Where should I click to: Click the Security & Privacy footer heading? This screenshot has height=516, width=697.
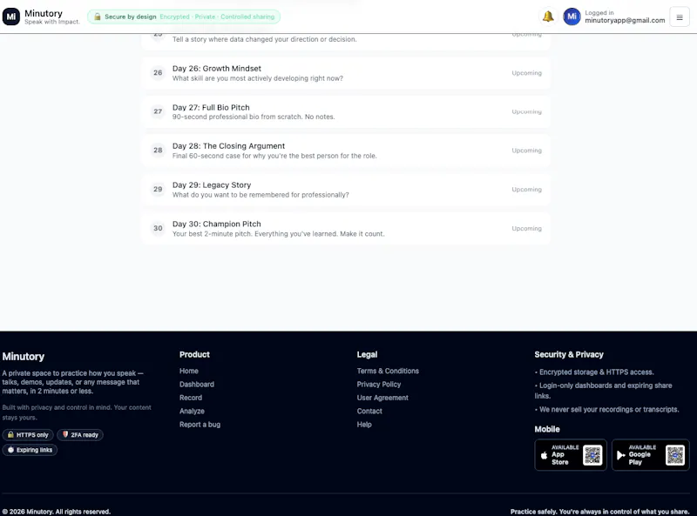tap(569, 355)
